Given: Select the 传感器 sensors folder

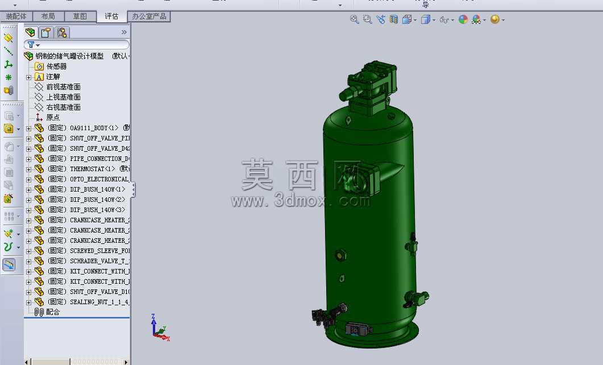Looking at the screenshot, I should [x=56, y=67].
